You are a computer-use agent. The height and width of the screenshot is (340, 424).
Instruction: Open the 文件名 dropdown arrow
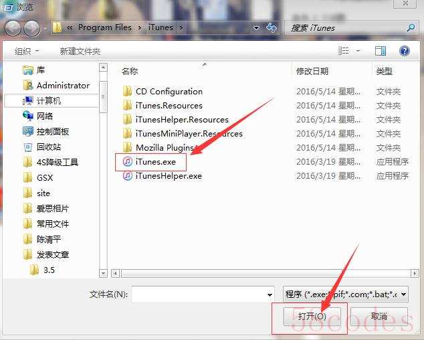tap(270, 294)
